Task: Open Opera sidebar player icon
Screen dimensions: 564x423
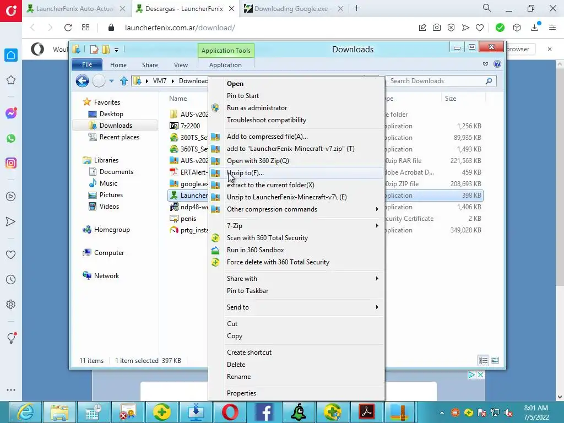Action: click(x=11, y=197)
